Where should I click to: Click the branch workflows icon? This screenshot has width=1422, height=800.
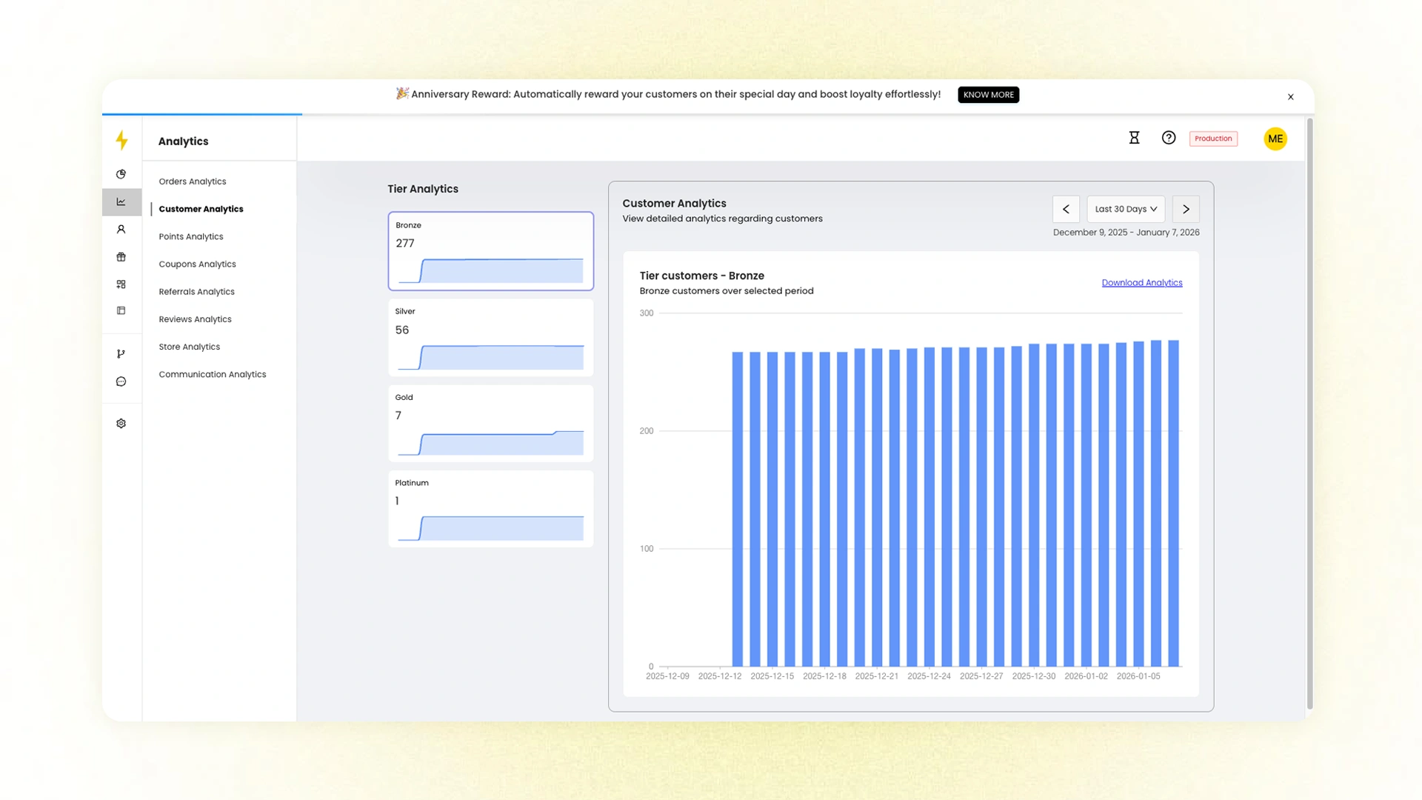coord(121,354)
